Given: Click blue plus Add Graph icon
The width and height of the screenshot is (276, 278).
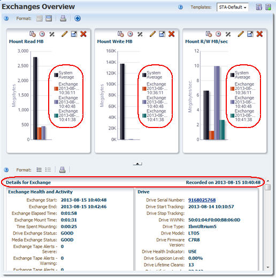Looking at the screenshot, I should (x=78, y=18).
